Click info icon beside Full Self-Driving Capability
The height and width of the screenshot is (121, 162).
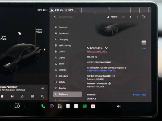click(x=114, y=76)
